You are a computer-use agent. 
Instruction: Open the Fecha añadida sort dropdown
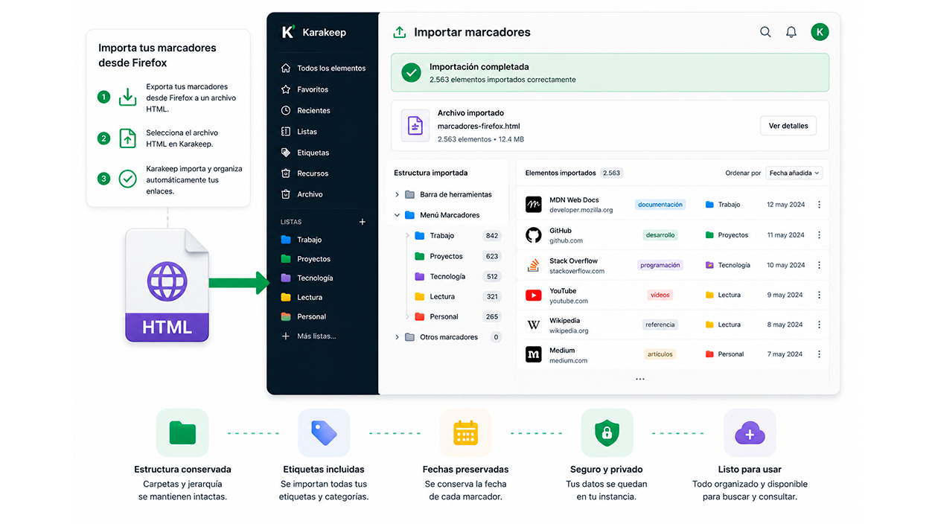[794, 173]
